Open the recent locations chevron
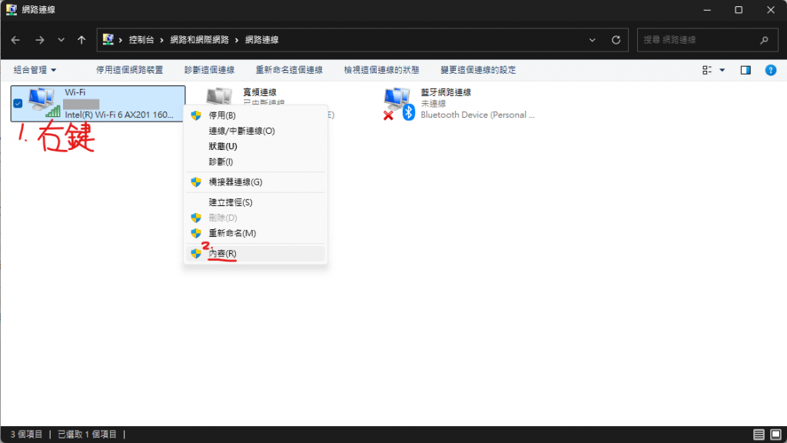The image size is (787, 443). click(61, 40)
